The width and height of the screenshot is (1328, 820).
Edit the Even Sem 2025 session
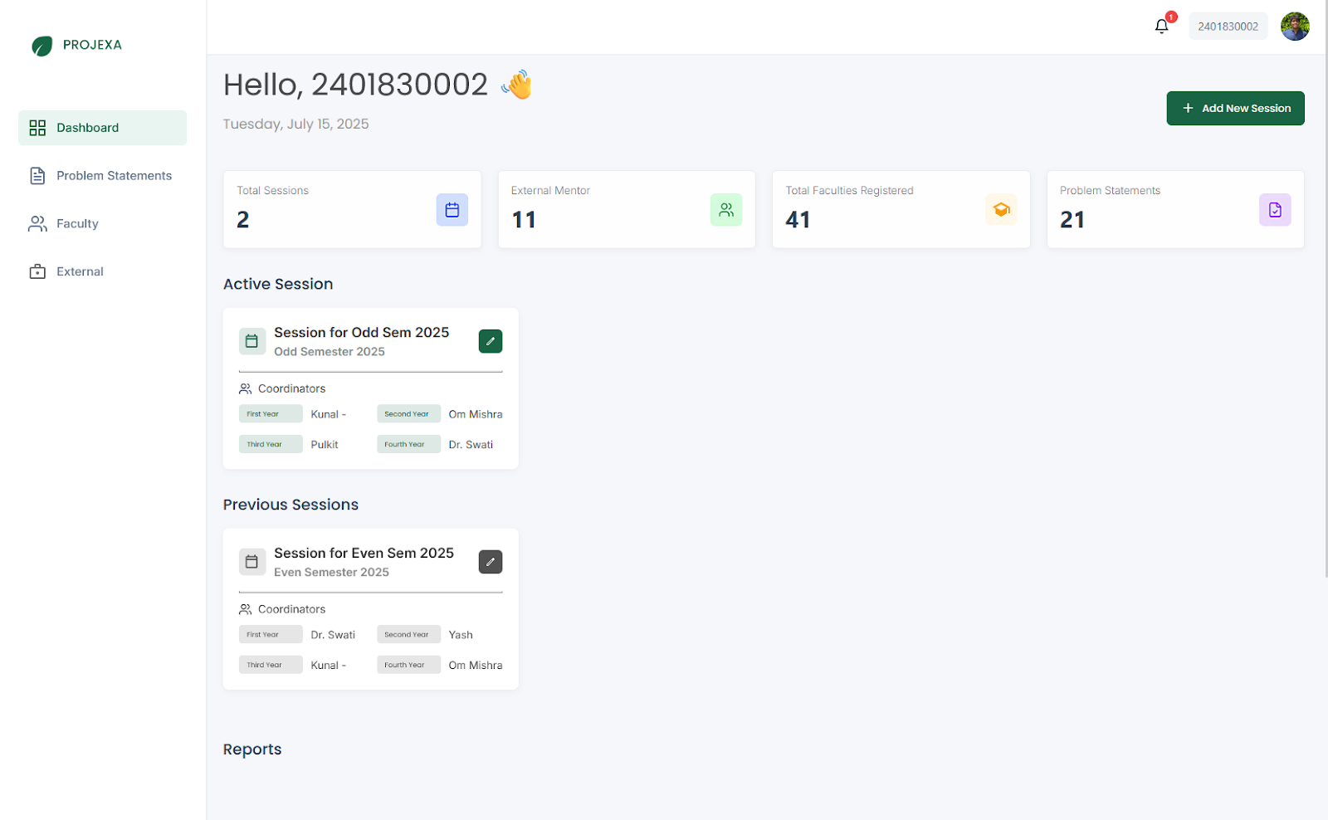[490, 562]
